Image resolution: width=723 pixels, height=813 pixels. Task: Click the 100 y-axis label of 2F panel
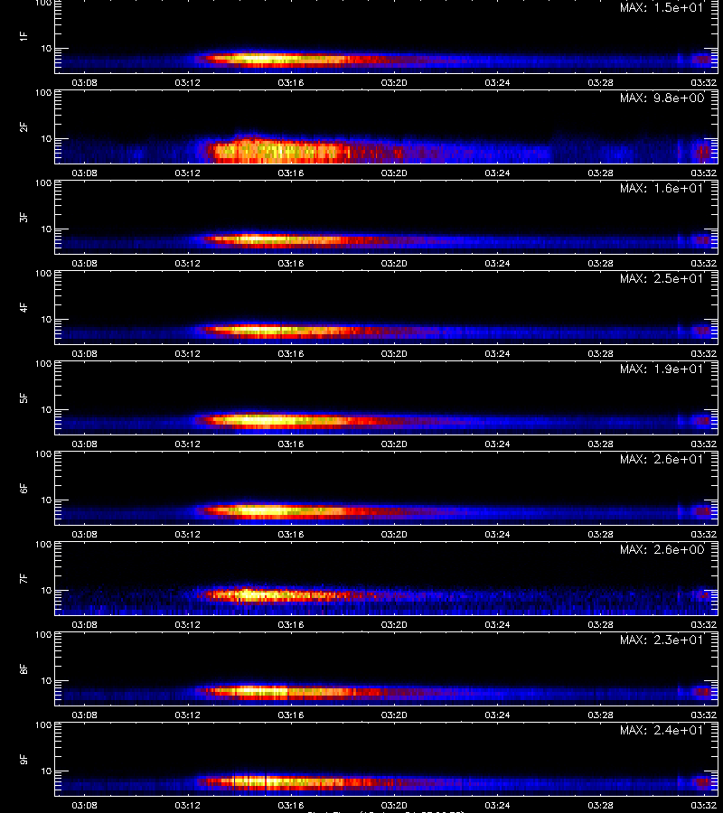pyautogui.click(x=43, y=93)
